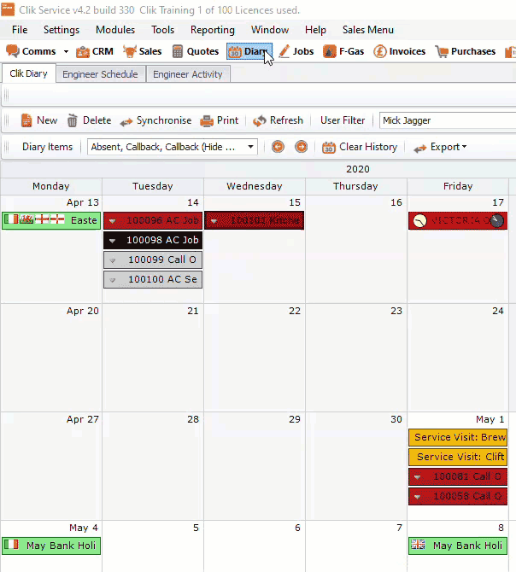Click the User Filter button
Screen dimensions: 516x572
click(x=343, y=120)
